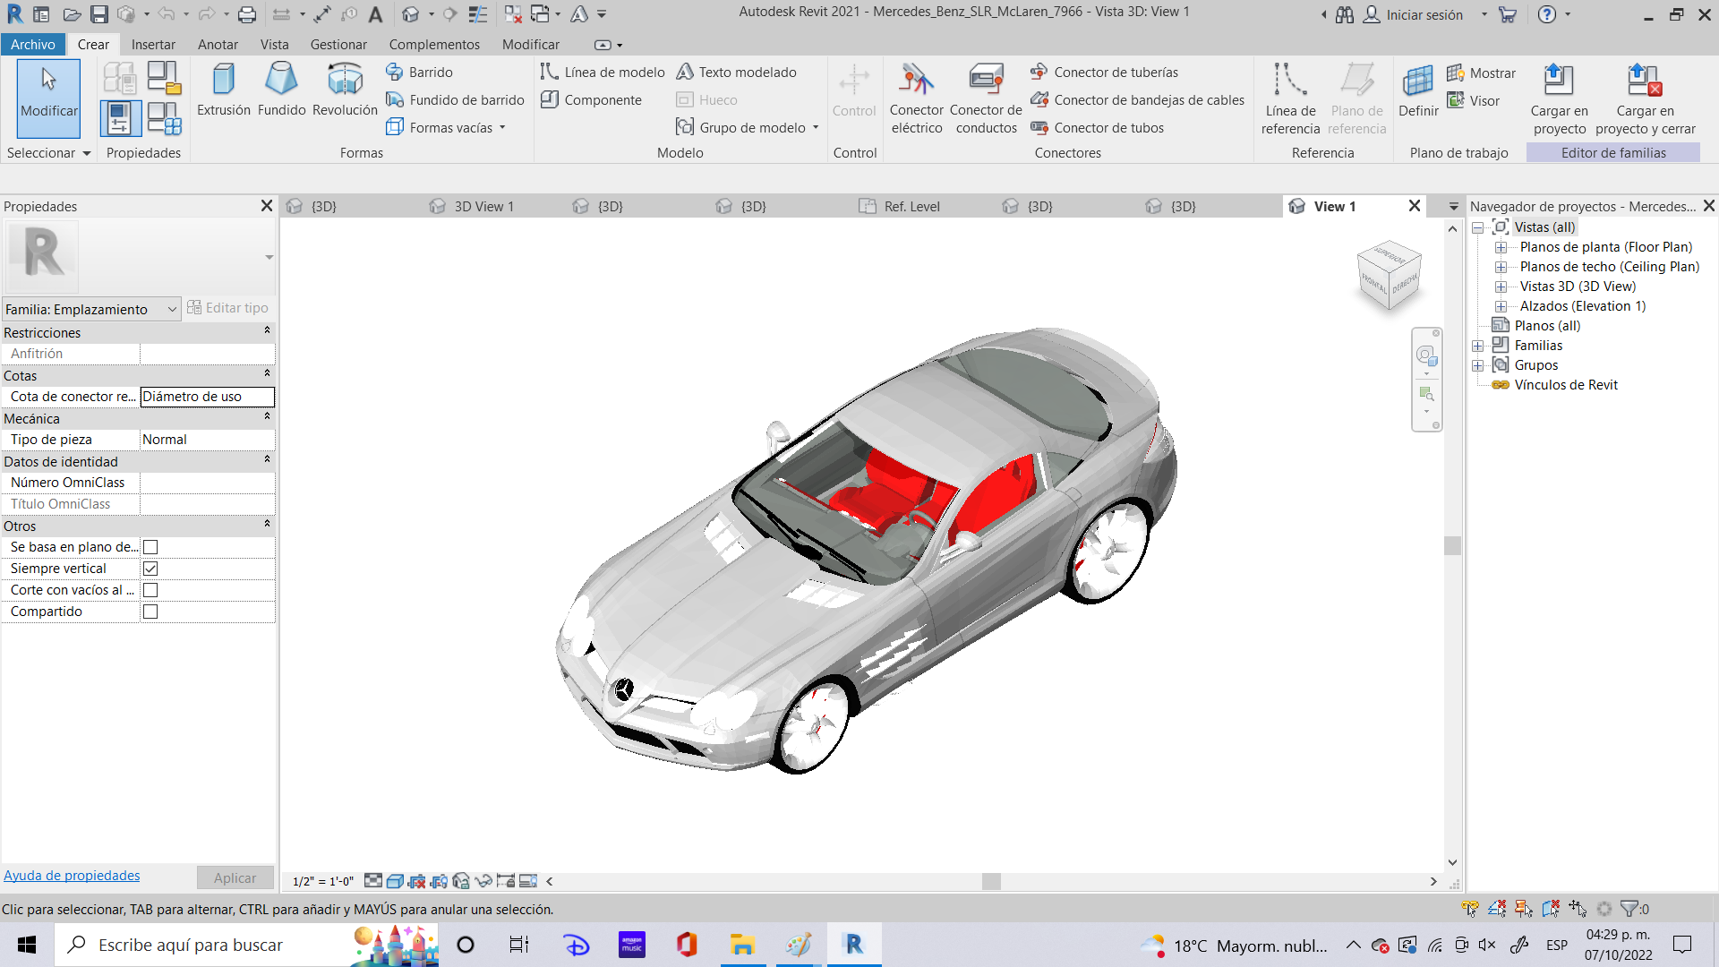Choose the Fundido de barrido tool
The height and width of the screenshot is (967, 1719).
coord(455,99)
